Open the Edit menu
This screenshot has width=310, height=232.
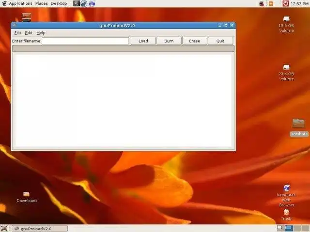(28, 33)
